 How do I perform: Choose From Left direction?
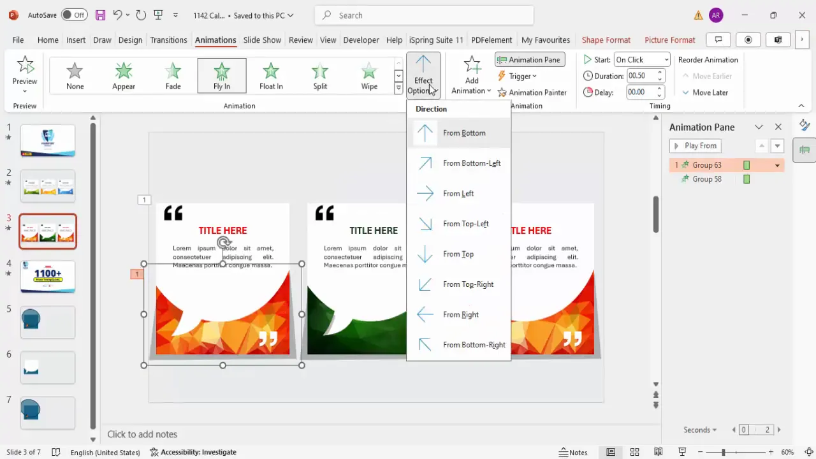[458, 193]
